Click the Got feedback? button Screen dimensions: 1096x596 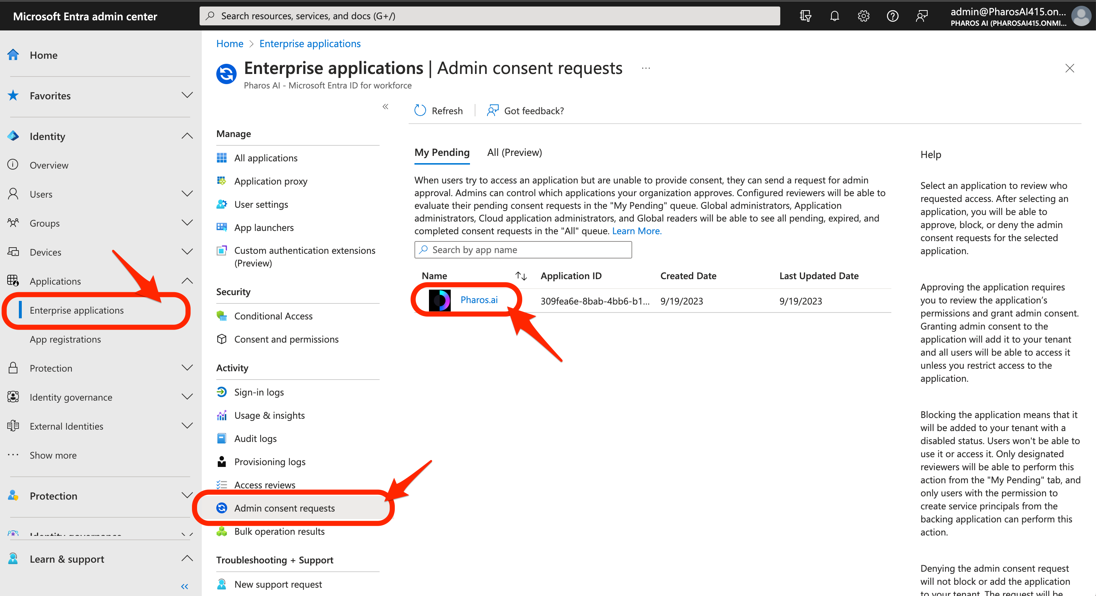525,111
